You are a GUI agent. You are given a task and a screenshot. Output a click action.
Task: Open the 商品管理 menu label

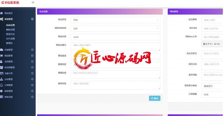(9, 56)
